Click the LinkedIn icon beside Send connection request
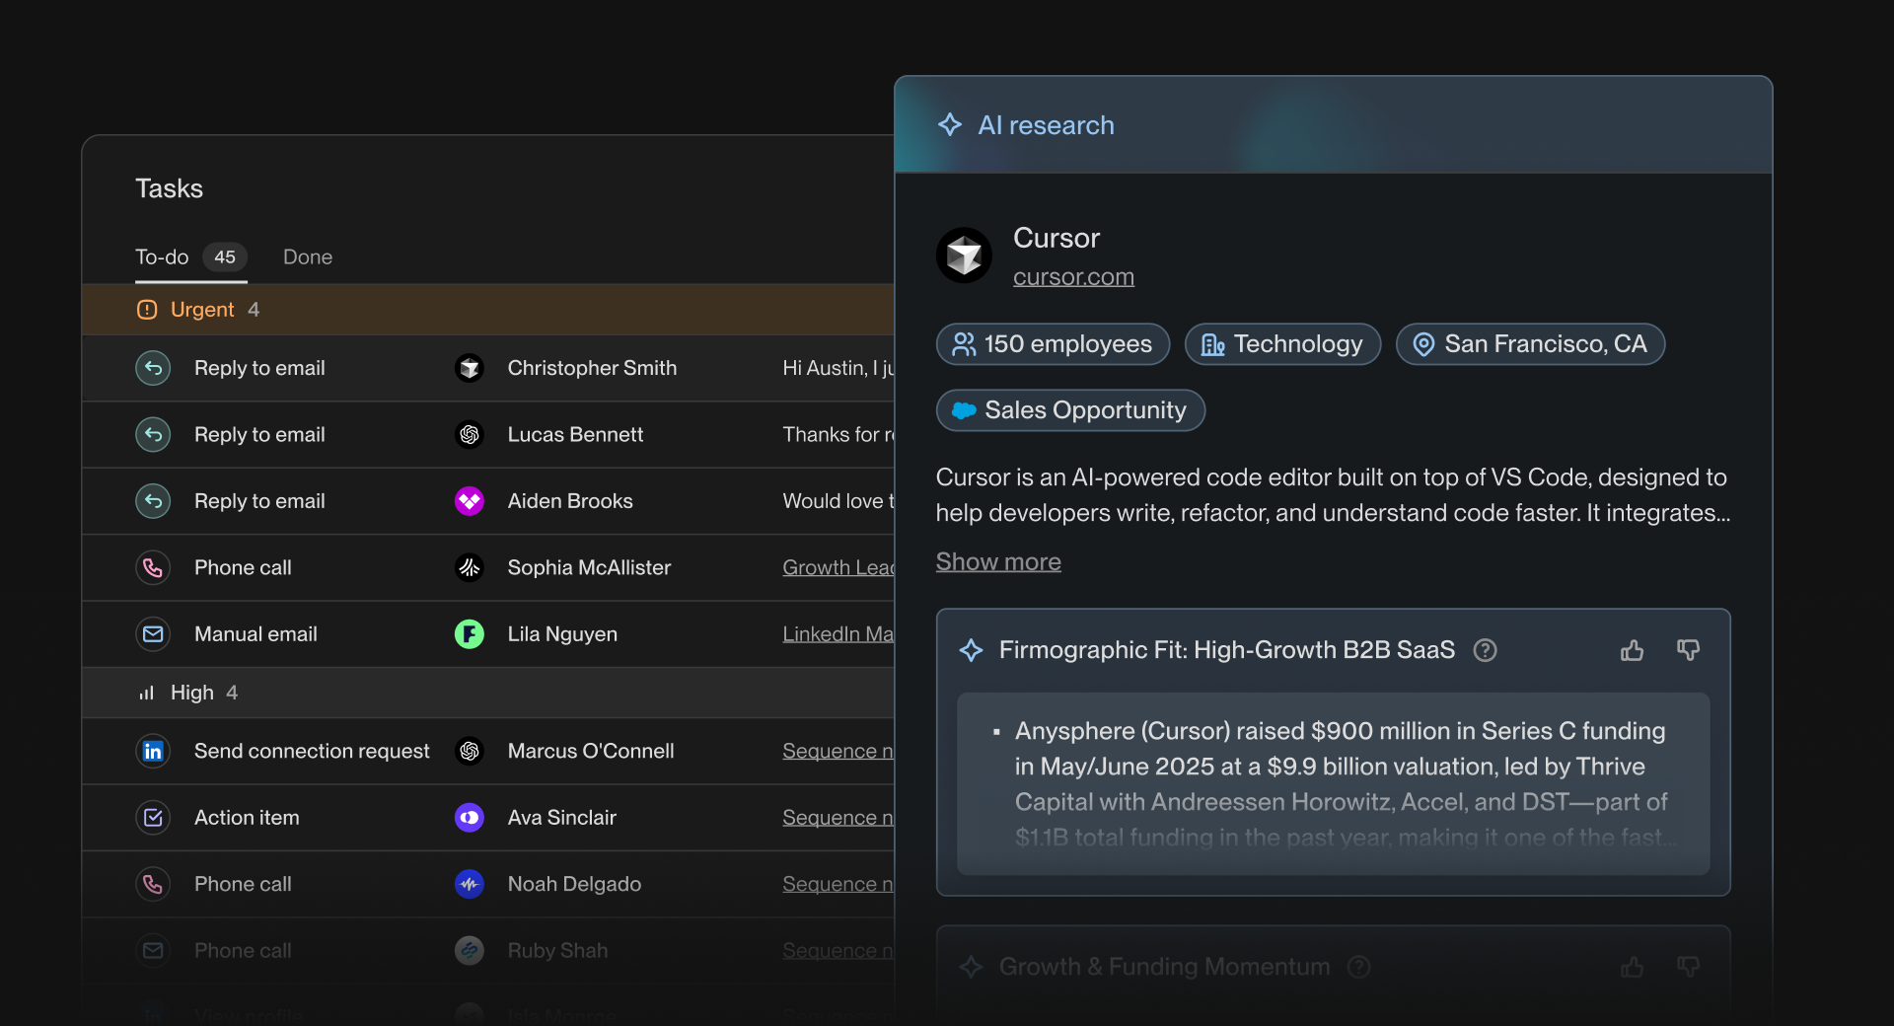Screen dimensions: 1894x1026 153,751
